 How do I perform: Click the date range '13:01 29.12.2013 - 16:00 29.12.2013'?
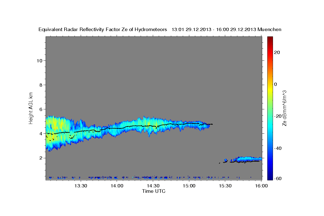[214, 29]
